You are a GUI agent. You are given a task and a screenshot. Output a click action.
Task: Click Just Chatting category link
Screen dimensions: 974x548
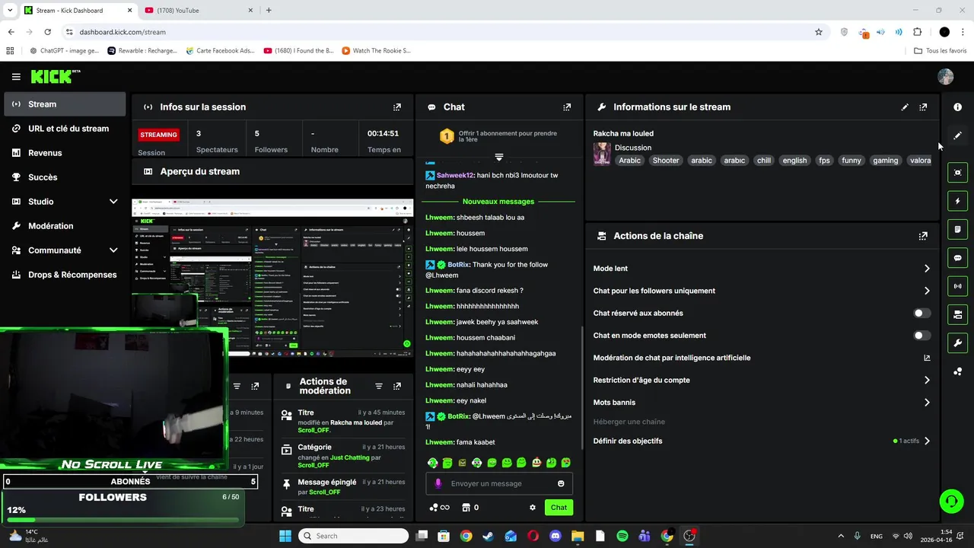tap(350, 457)
